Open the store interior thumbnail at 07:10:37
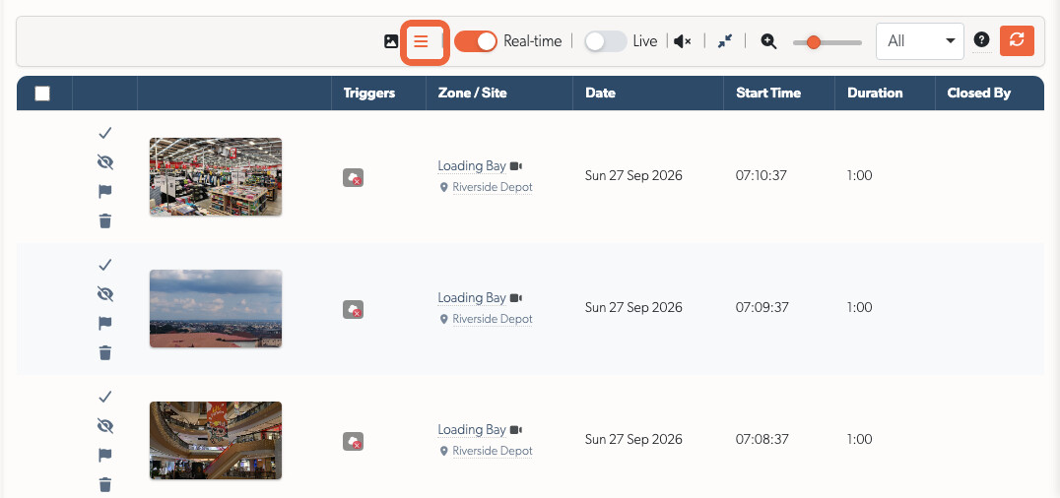The image size is (1060, 498). coord(216,176)
